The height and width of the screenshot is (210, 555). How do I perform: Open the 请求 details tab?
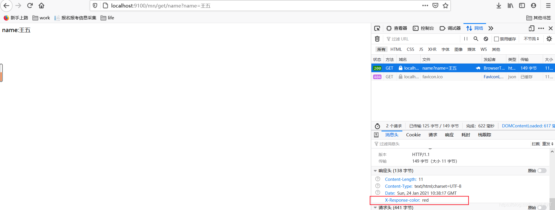(x=433, y=135)
